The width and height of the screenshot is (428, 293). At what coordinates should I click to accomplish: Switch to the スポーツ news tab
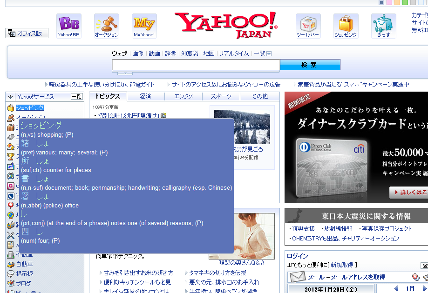tap(221, 96)
